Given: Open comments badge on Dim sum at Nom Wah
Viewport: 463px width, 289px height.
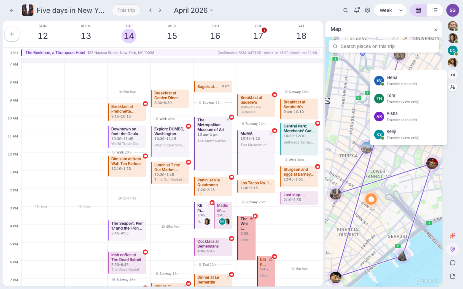Looking at the screenshot, I should 145,156.
